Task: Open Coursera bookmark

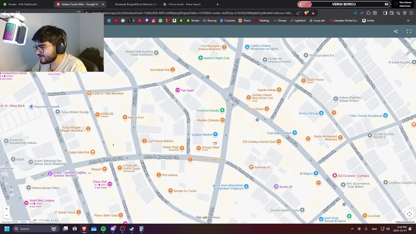Action: click(x=227, y=20)
